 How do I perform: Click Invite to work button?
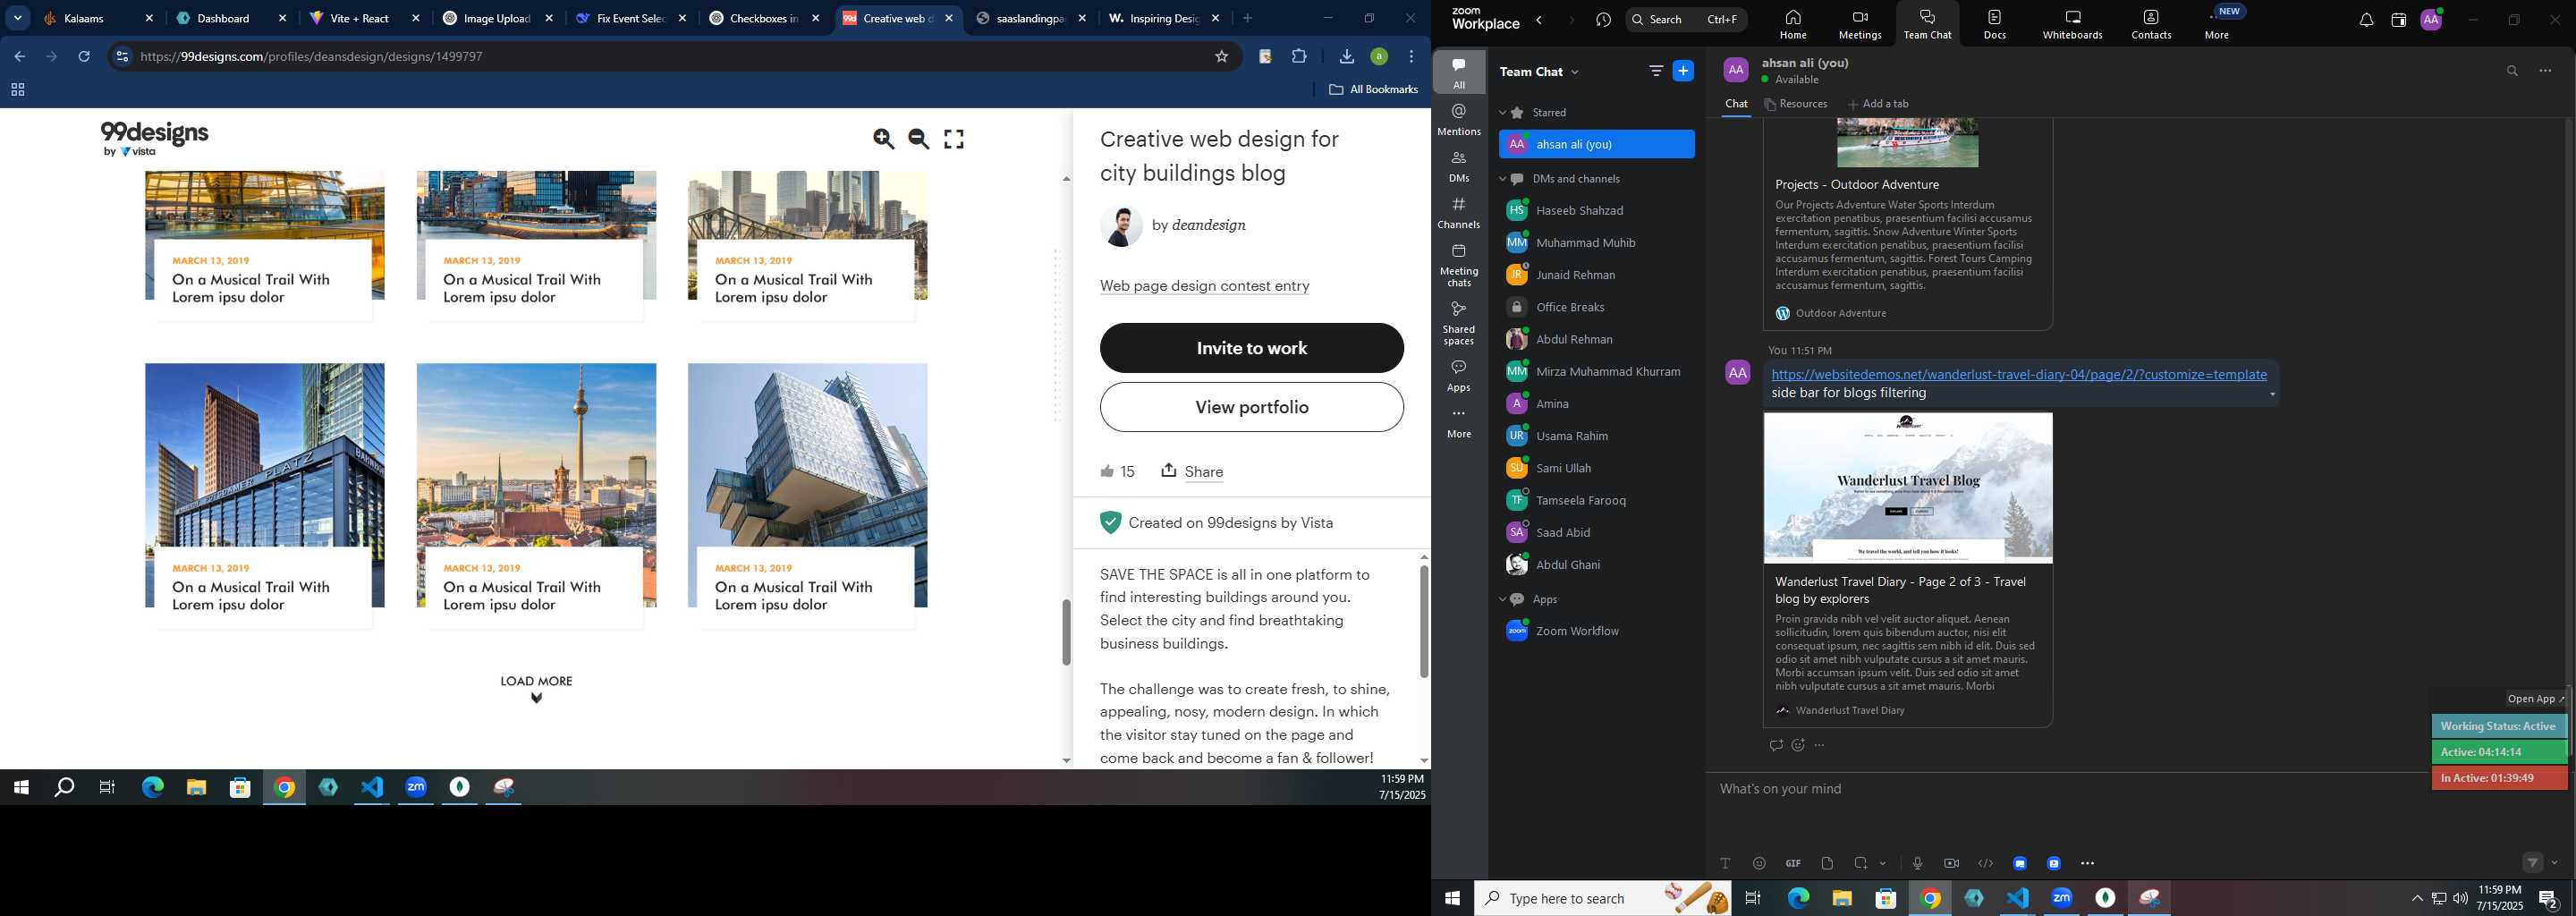[x=1251, y=348]
